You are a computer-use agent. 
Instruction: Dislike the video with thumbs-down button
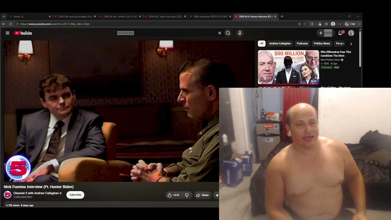tap(187, 195)
